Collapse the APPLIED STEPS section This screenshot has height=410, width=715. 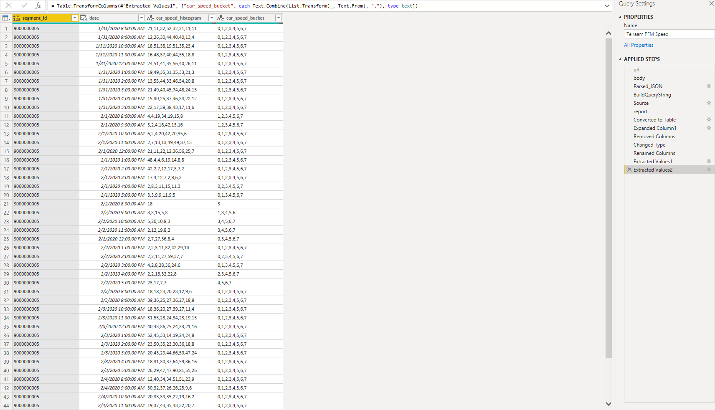tap(620, 59)
